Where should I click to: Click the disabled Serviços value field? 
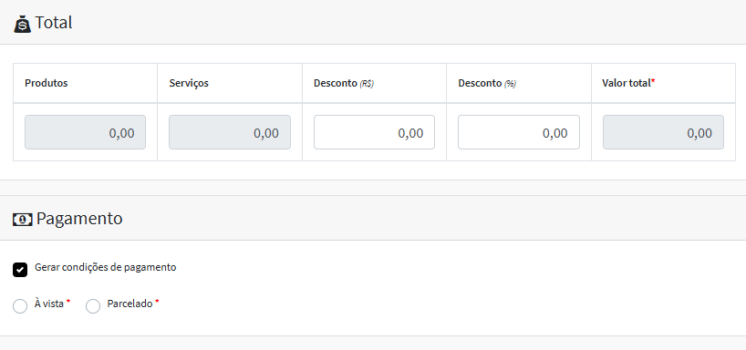(x=230, y=132)
